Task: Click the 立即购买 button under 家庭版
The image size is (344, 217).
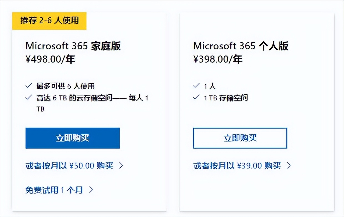Action: [72, 138]
